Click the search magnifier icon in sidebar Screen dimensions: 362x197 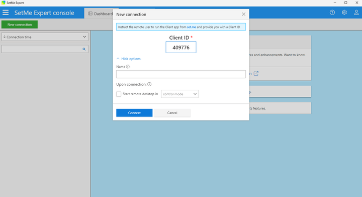pos(84,49)
